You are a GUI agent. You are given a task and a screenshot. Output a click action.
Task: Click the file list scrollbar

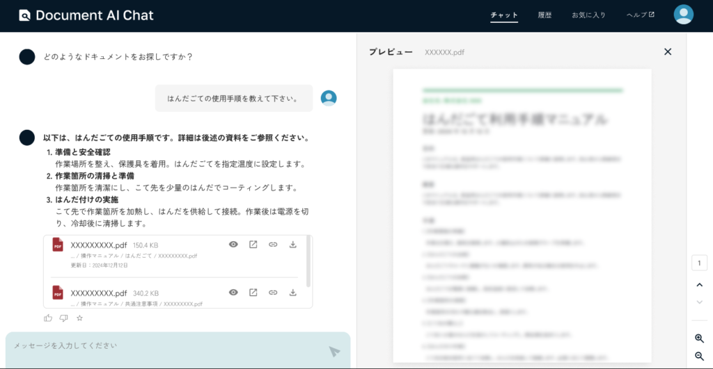[308, 261]
